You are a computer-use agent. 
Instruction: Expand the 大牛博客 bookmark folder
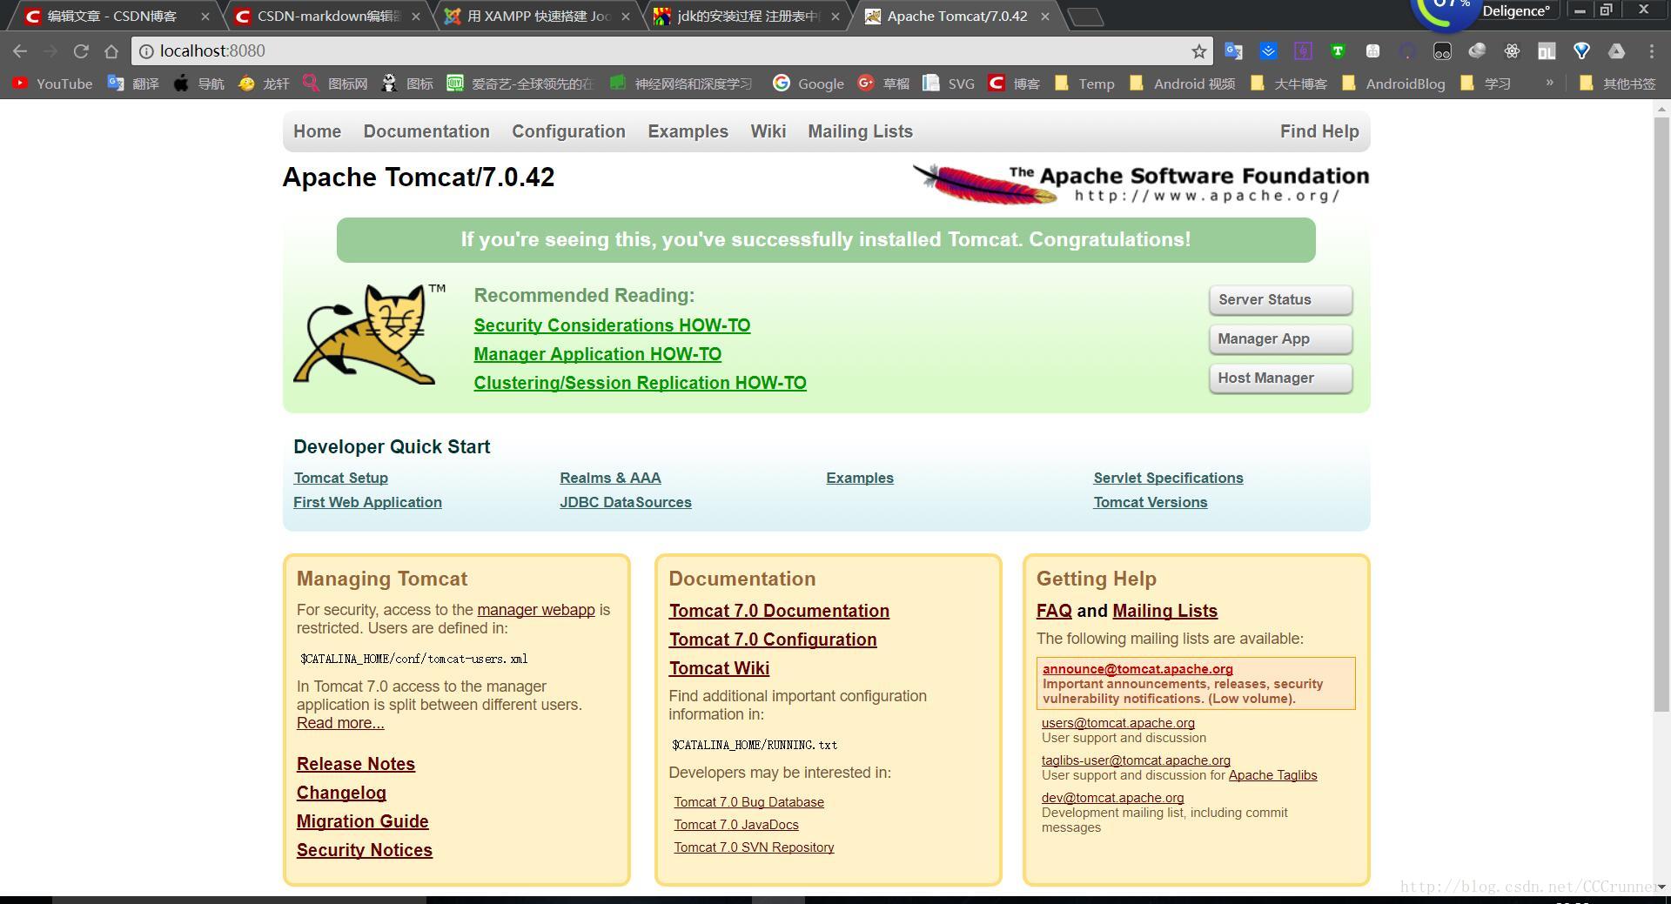pyautogui.click(x=1289, y=84)
